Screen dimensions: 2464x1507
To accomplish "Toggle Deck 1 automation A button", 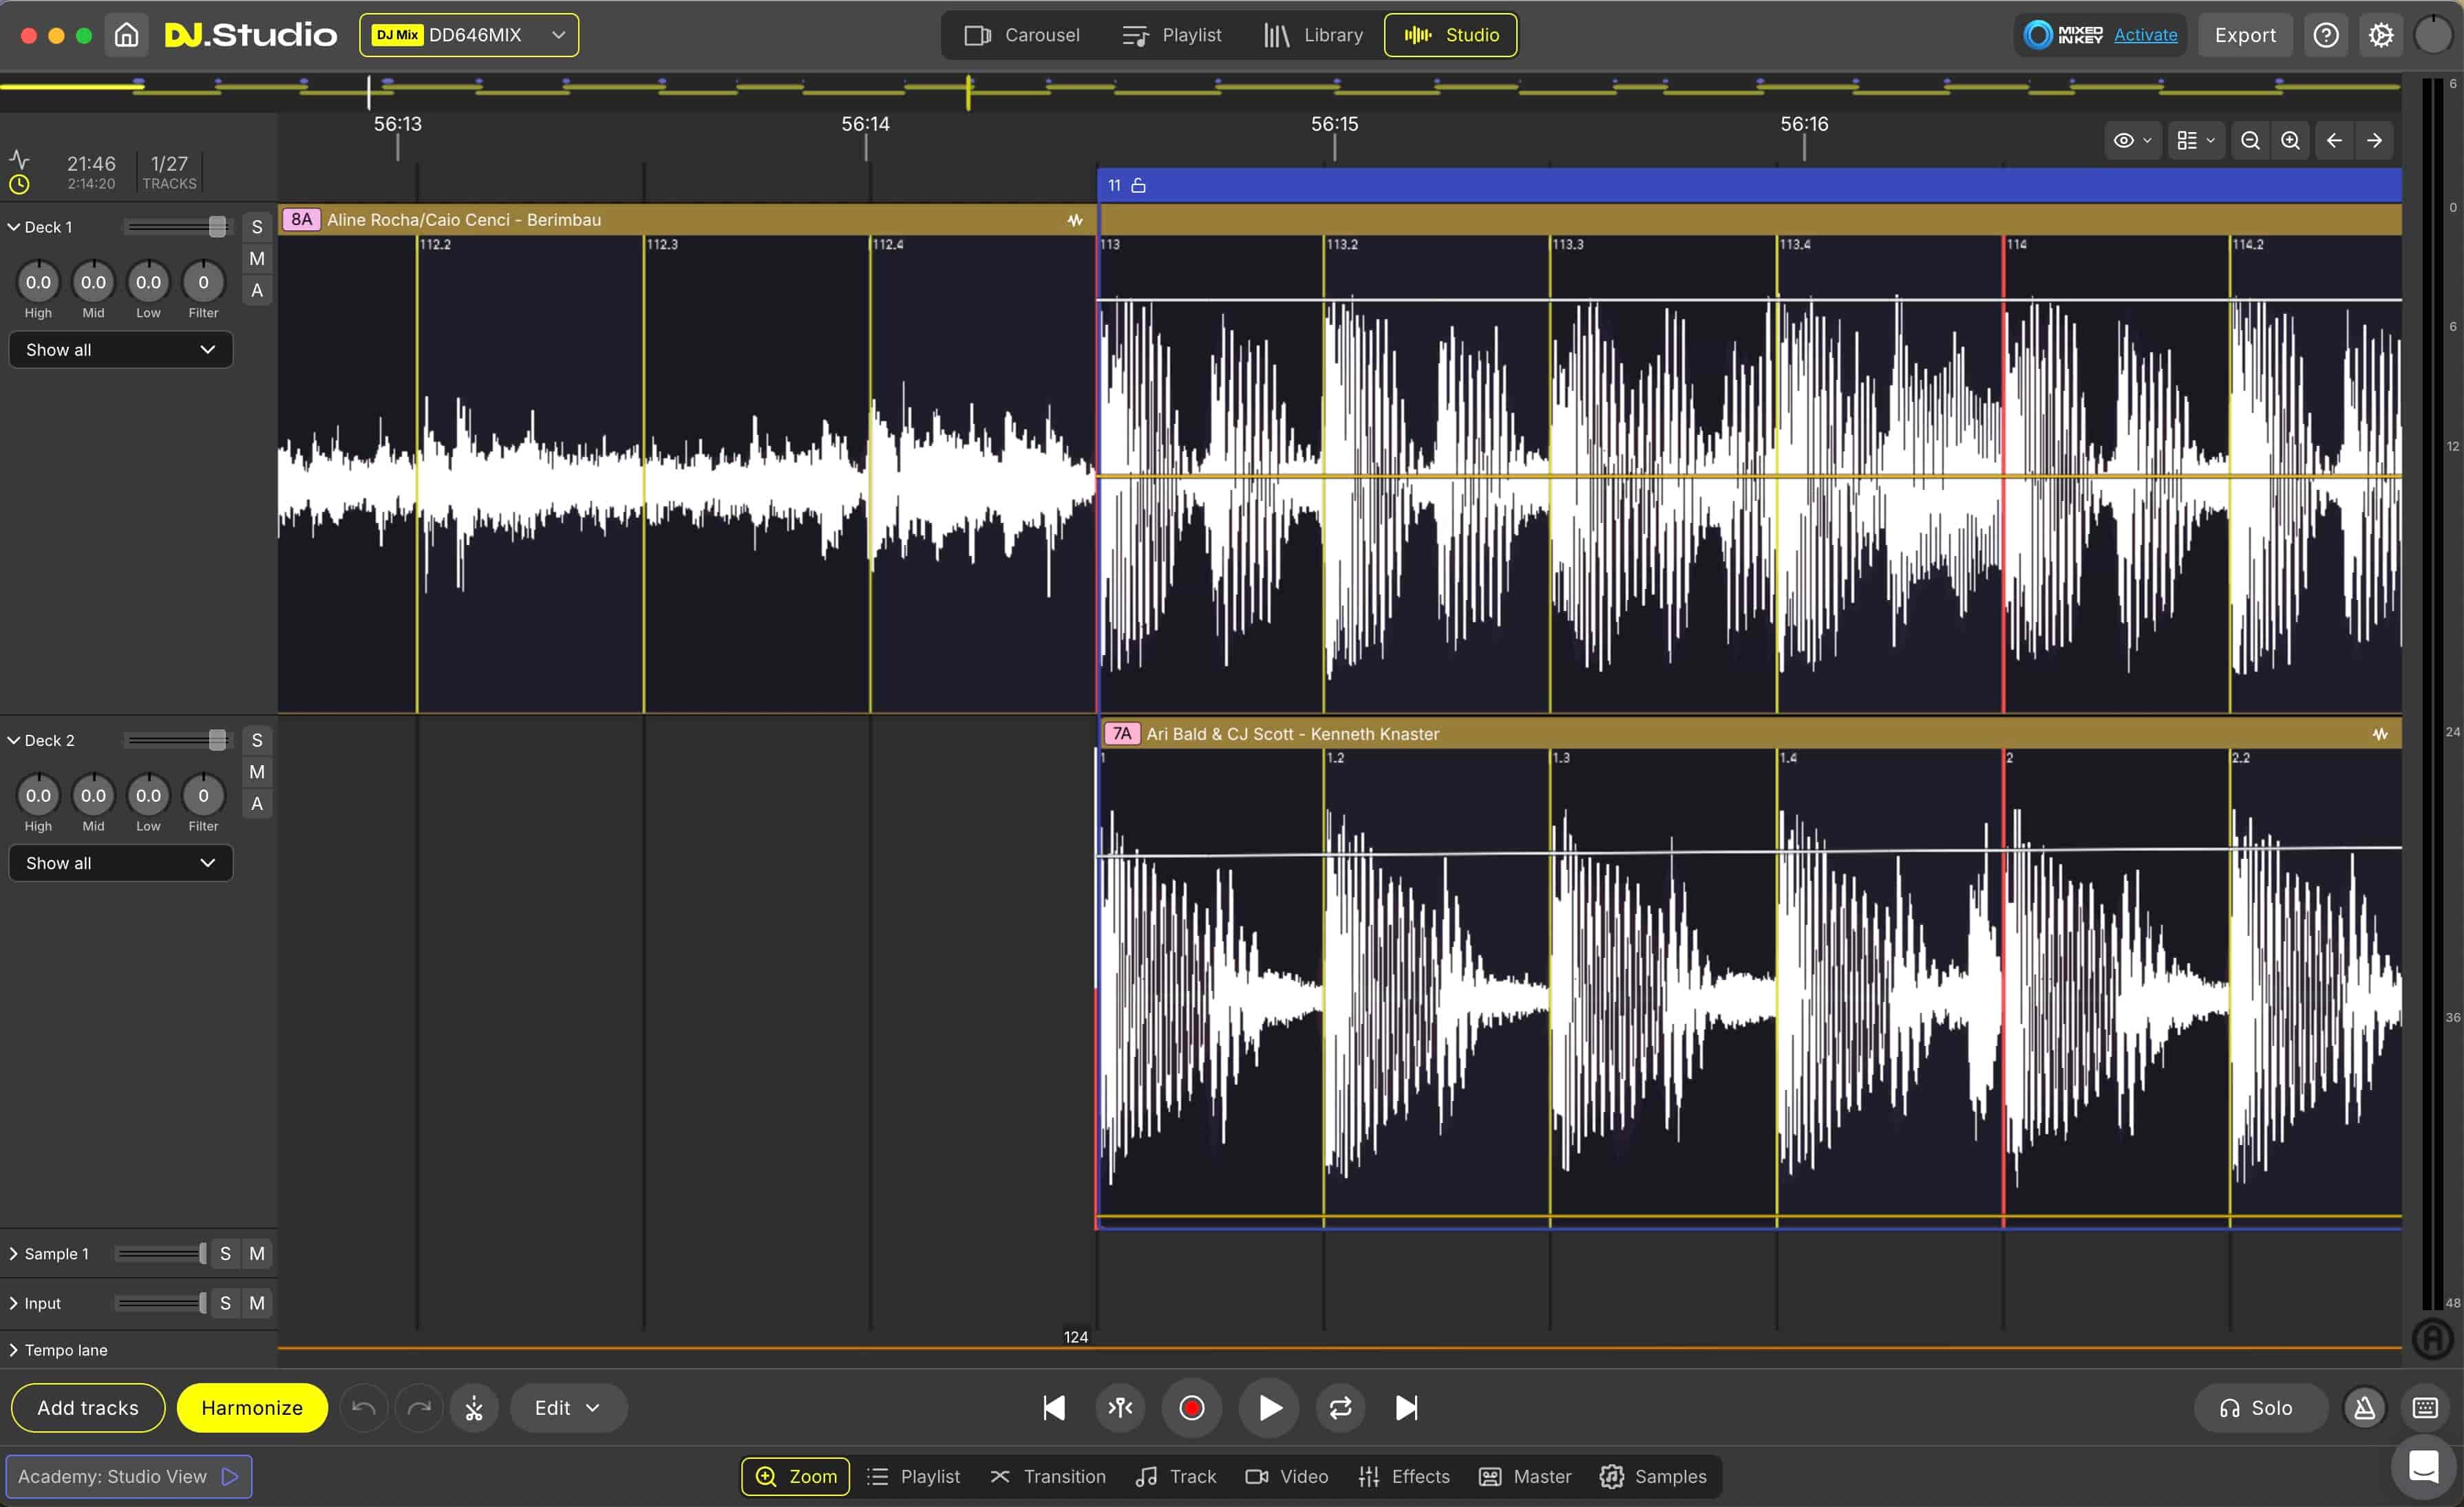I will (x=257, y=290).
